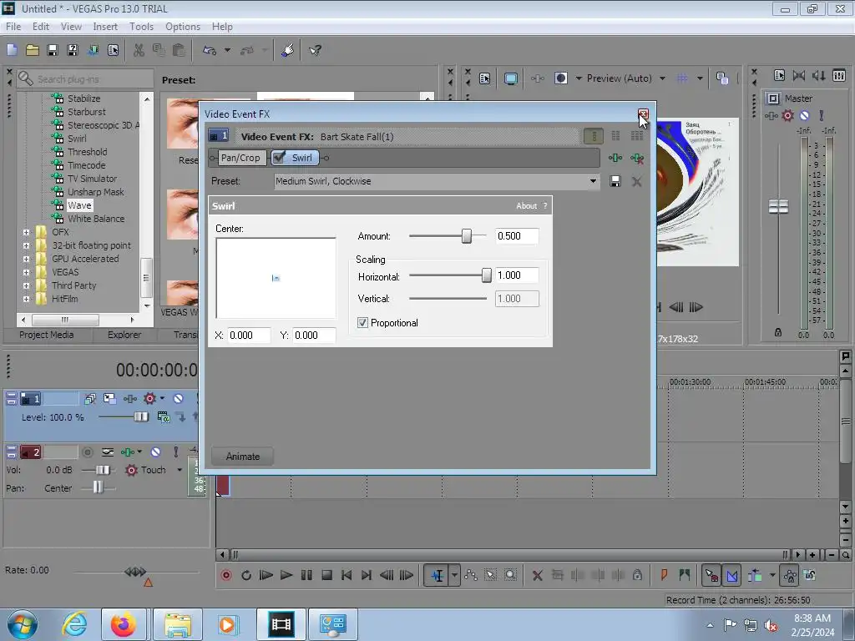
Task: Switch to the Explorer tab
Action: 124,335
